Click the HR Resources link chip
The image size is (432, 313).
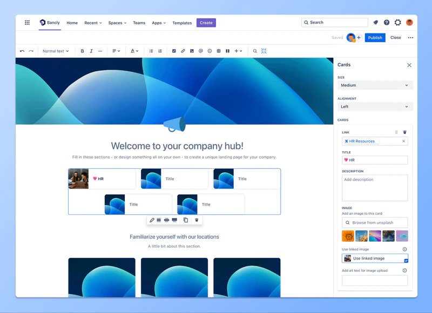pyautogui.click(x=361, y=141)
